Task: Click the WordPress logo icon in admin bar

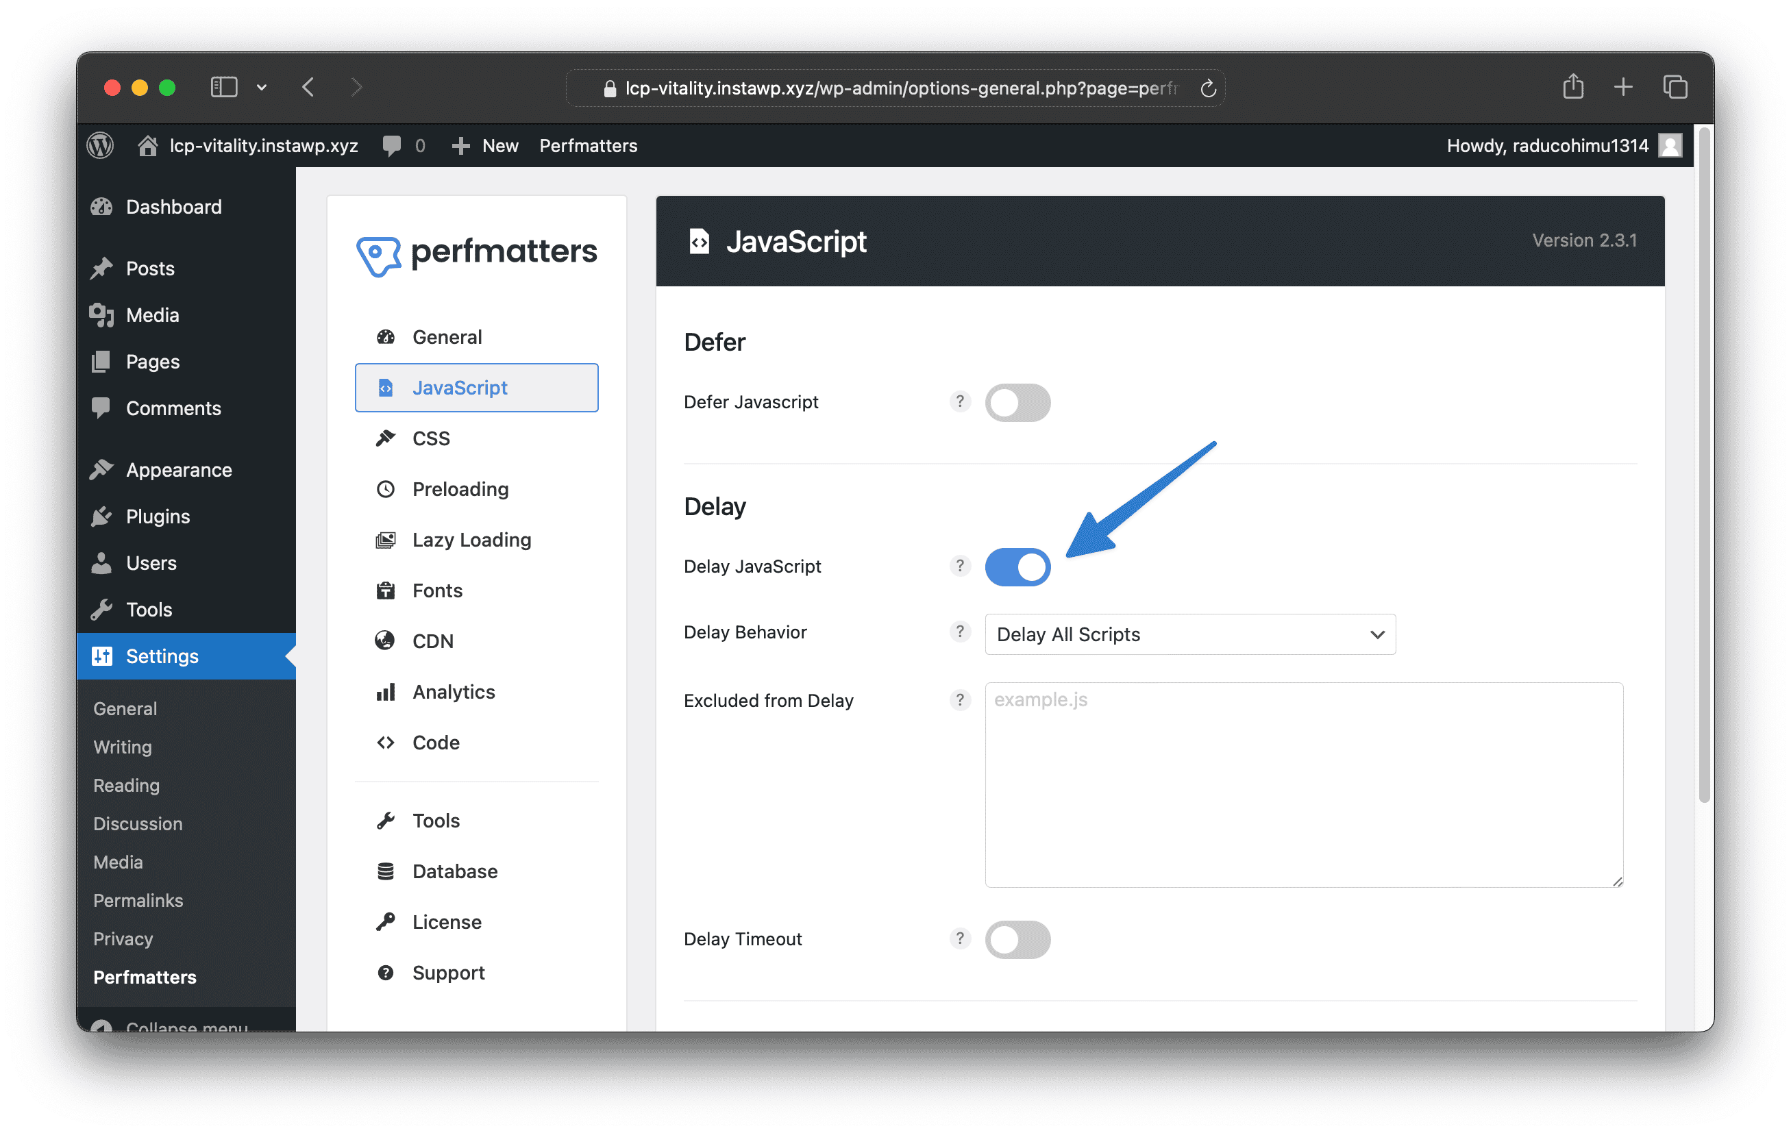Action: [101, 146]
